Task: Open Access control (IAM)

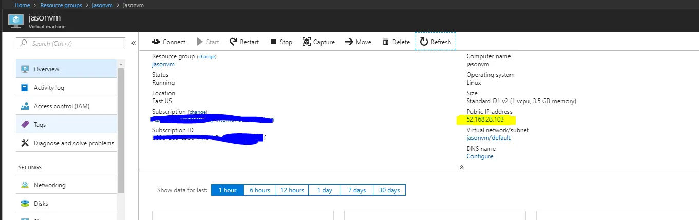Action: tap(67, 106)
